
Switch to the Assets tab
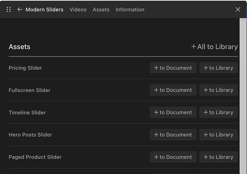tap(101, 10)
